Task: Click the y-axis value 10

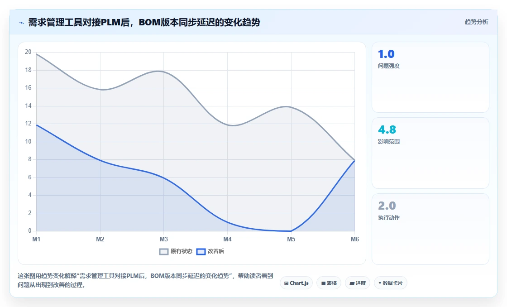Action: pyautogui.click(x=28, y=142)
